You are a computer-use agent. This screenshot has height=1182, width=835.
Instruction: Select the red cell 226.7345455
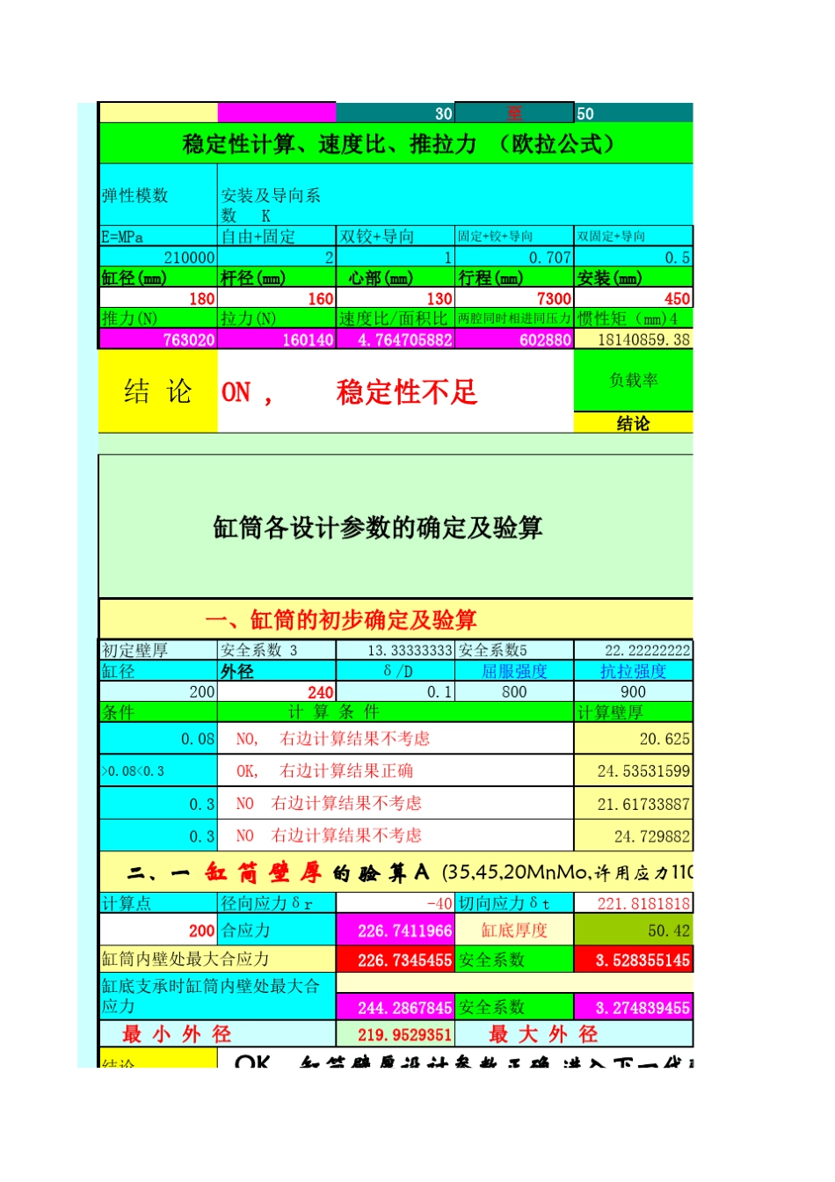tap(396, 959)
